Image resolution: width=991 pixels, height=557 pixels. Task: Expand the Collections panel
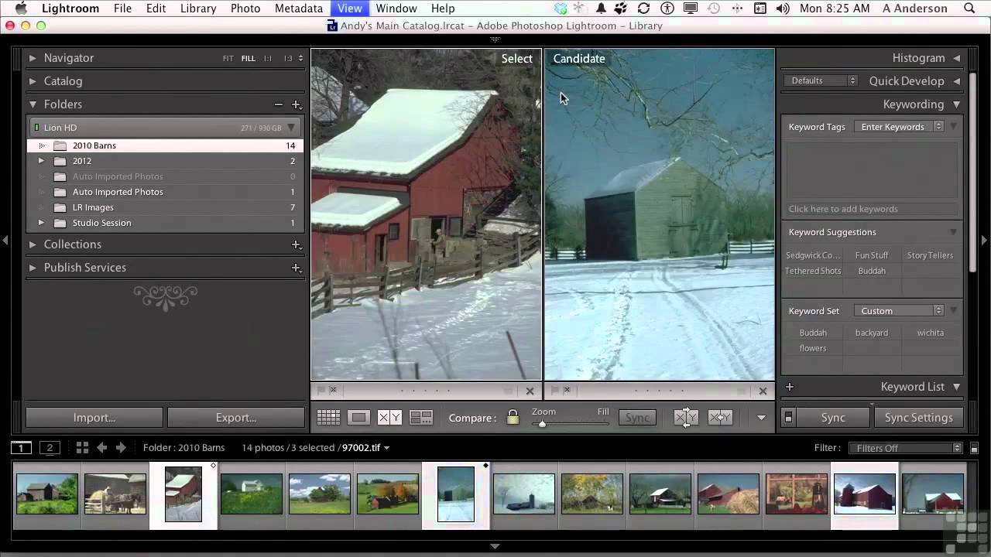click(x=33, y=244)
